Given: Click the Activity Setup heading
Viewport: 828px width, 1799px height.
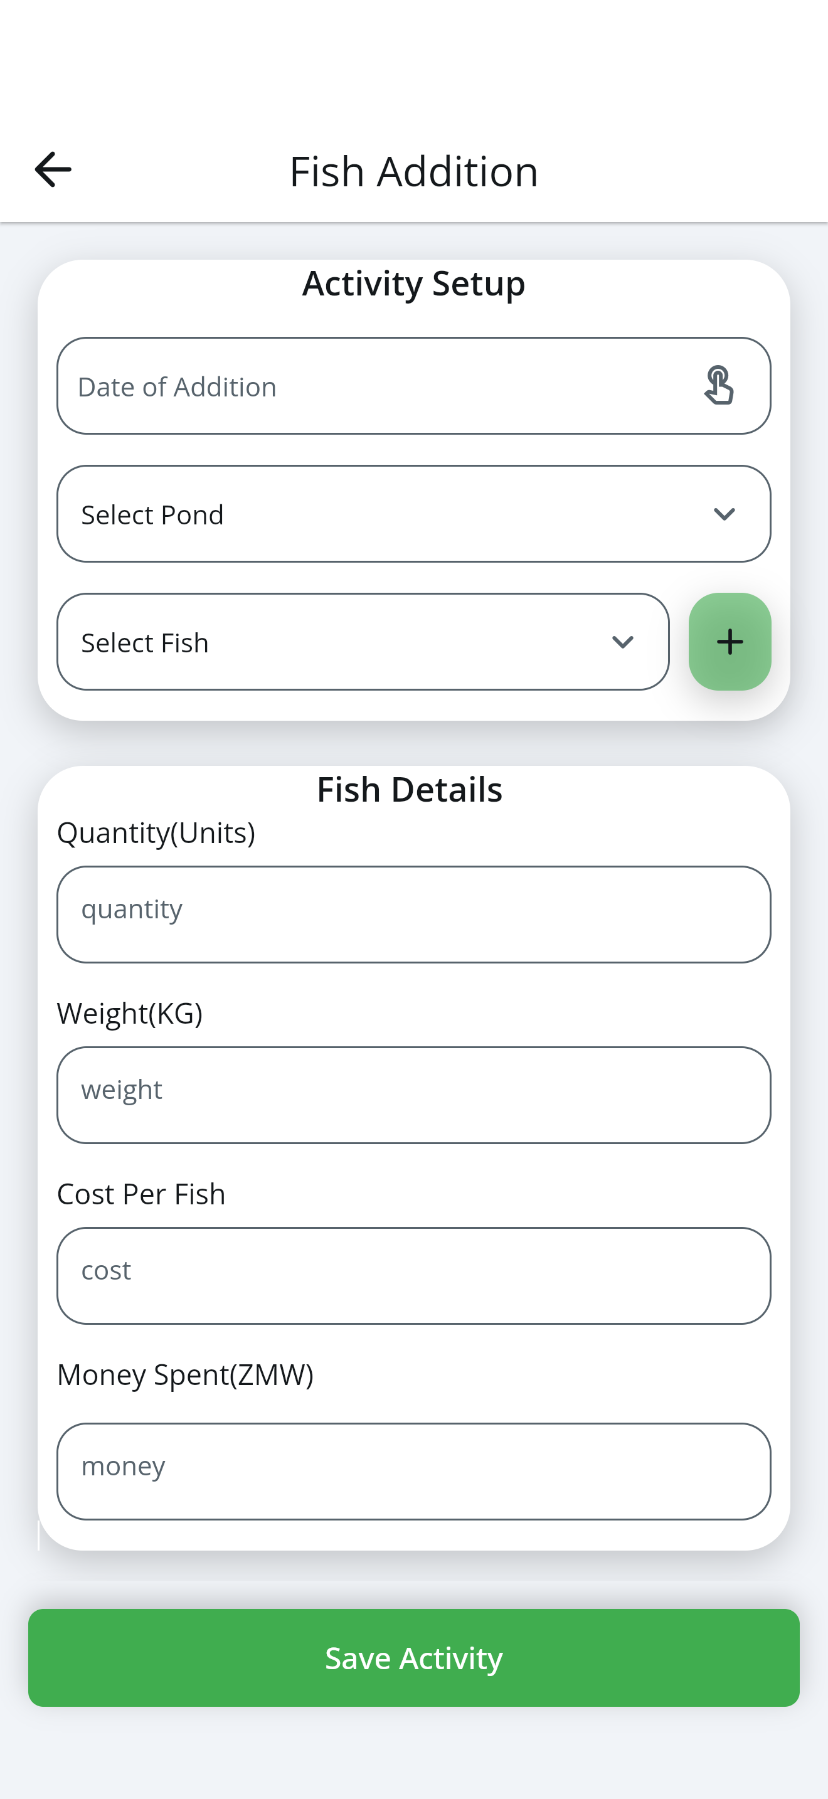Looking at the screenshot, I should click(x=414, y=284).
